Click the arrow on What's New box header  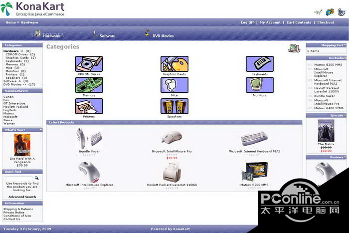41,129
